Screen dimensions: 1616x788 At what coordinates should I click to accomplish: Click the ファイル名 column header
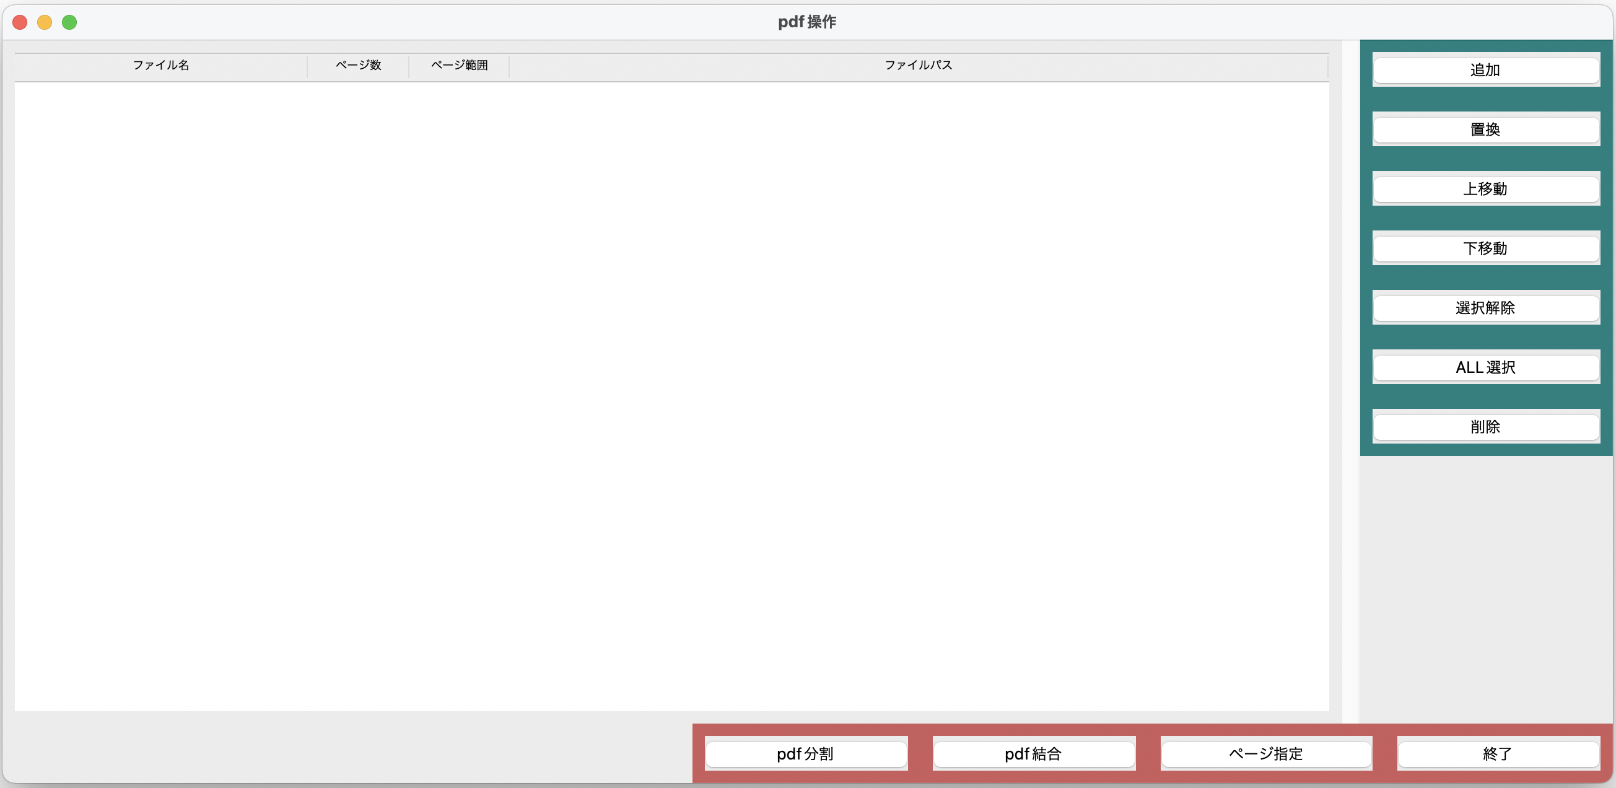[x=160, y=65]
